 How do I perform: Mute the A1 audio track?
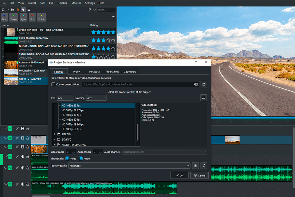pyautogui.click(x=22, y=156)
